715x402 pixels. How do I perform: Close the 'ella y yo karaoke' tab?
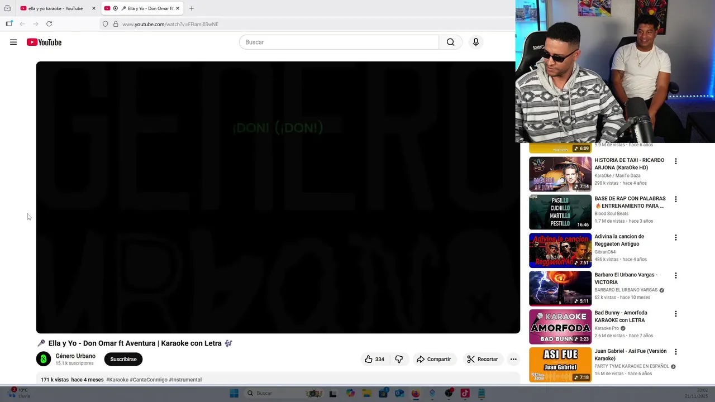coord(93,8)
